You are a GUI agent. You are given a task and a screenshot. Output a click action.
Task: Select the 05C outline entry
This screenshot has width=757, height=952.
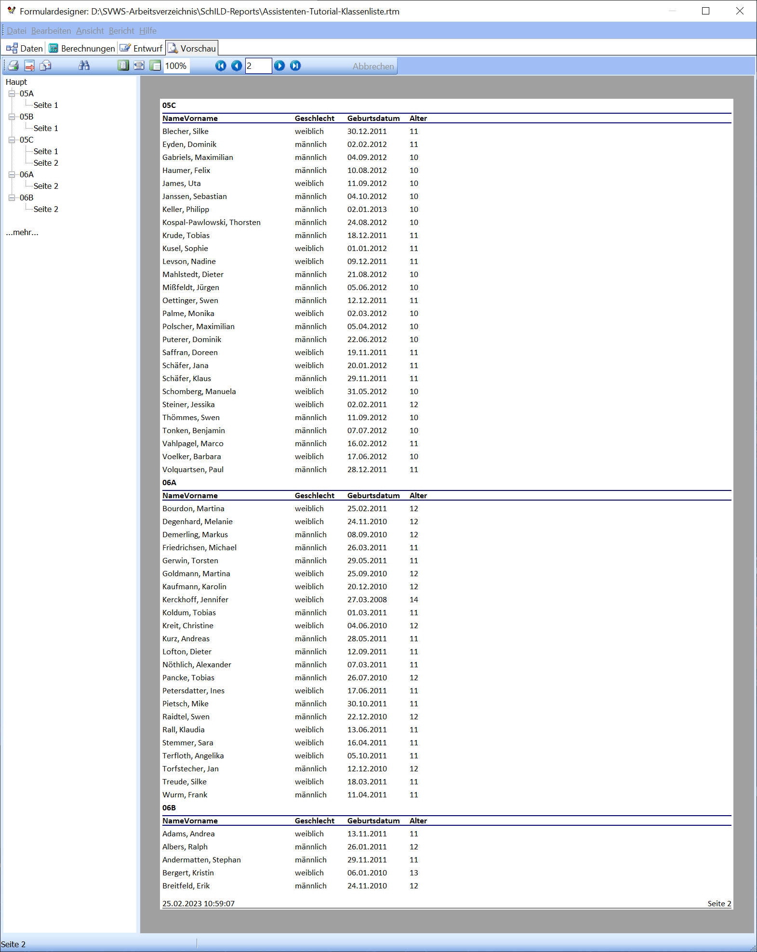click(x=27, y=140)
